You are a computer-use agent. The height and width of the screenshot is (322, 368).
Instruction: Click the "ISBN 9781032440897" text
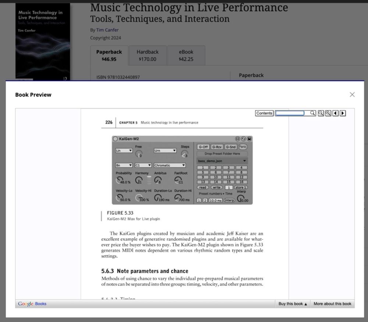tap(118, 77)
